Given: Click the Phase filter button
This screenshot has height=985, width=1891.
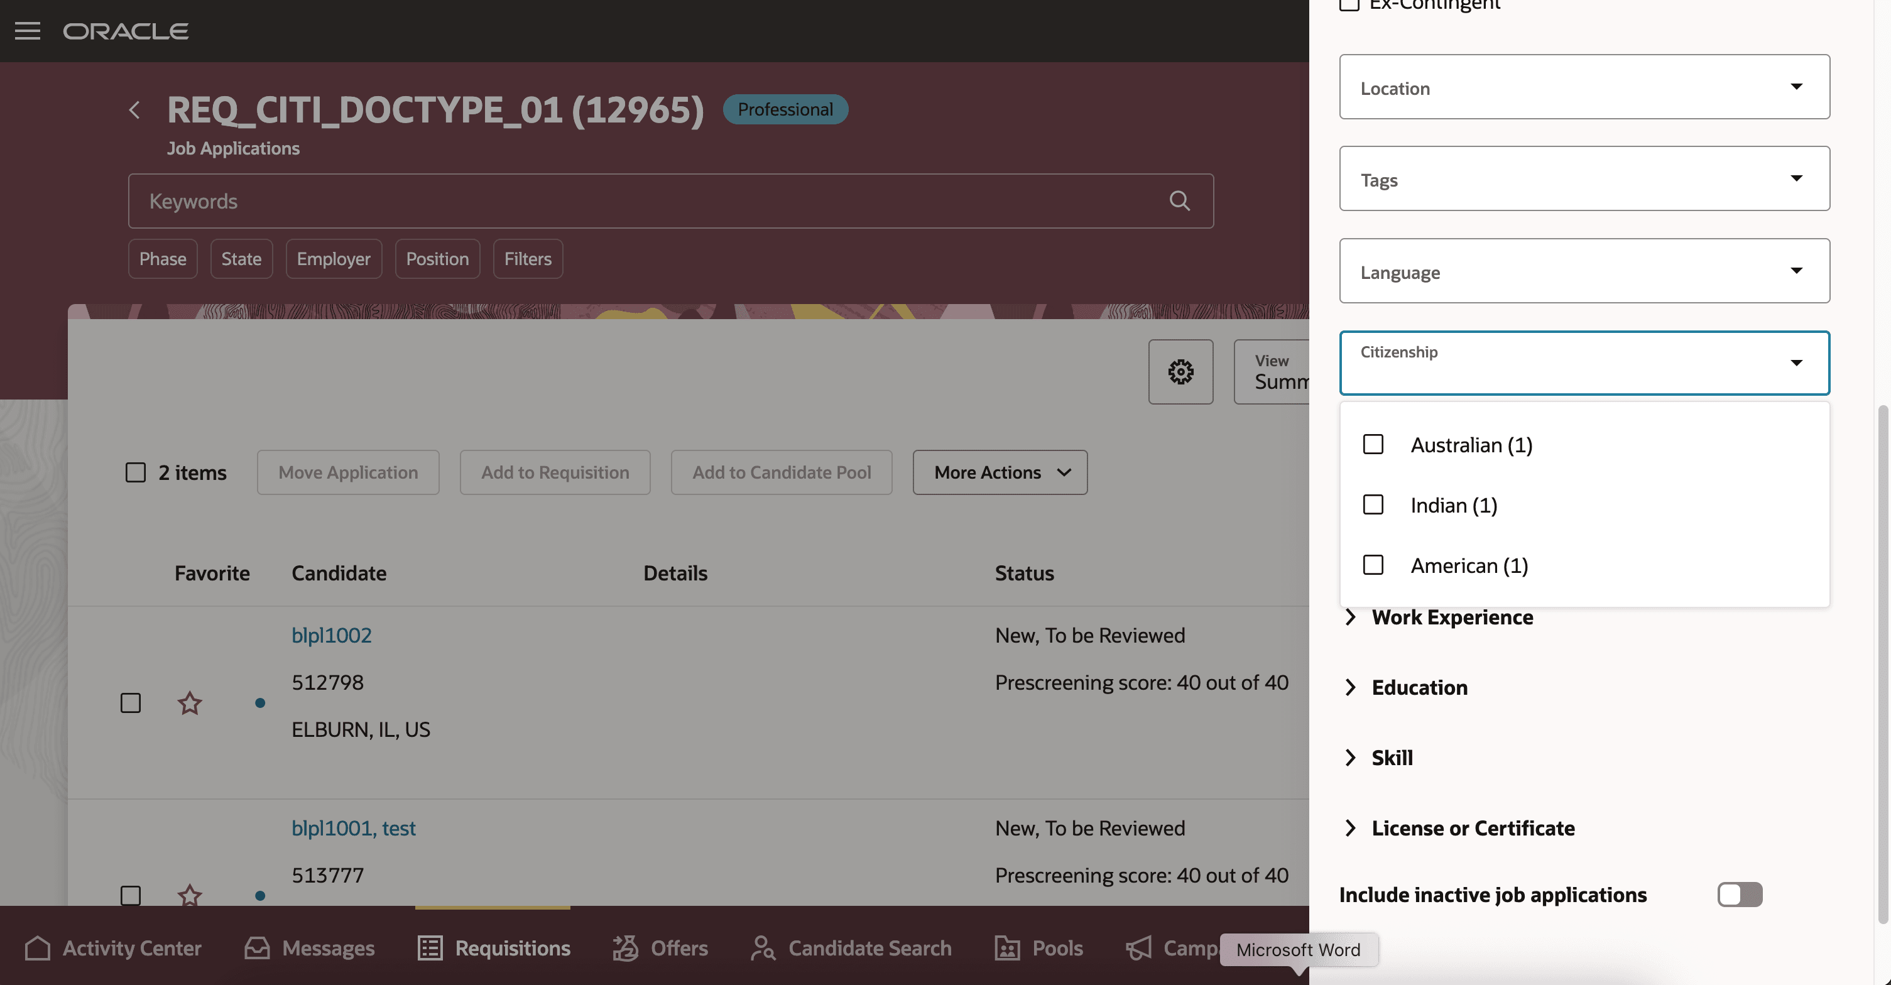Looking at the screenshot, I should [162, 259].
